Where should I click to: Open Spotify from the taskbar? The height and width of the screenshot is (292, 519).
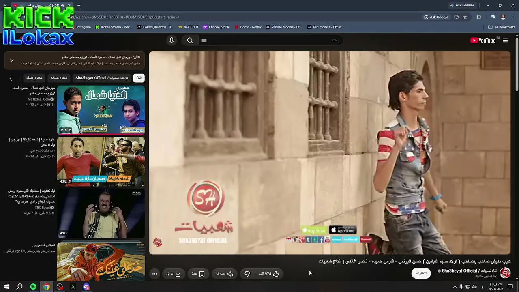click(33, 287)
